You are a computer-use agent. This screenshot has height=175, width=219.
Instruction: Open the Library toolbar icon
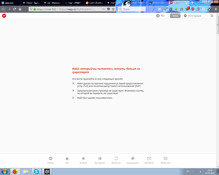coord(160,9)
